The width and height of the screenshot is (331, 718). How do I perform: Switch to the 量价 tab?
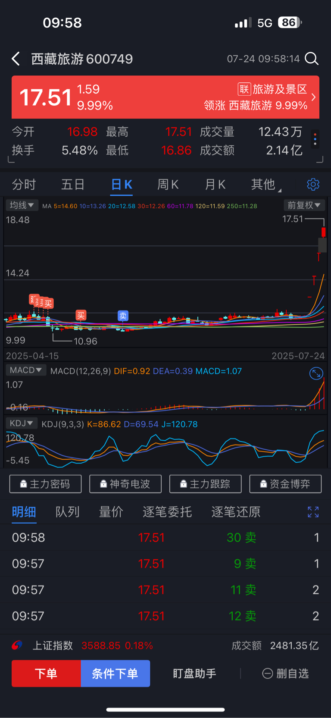coord(111,512)
